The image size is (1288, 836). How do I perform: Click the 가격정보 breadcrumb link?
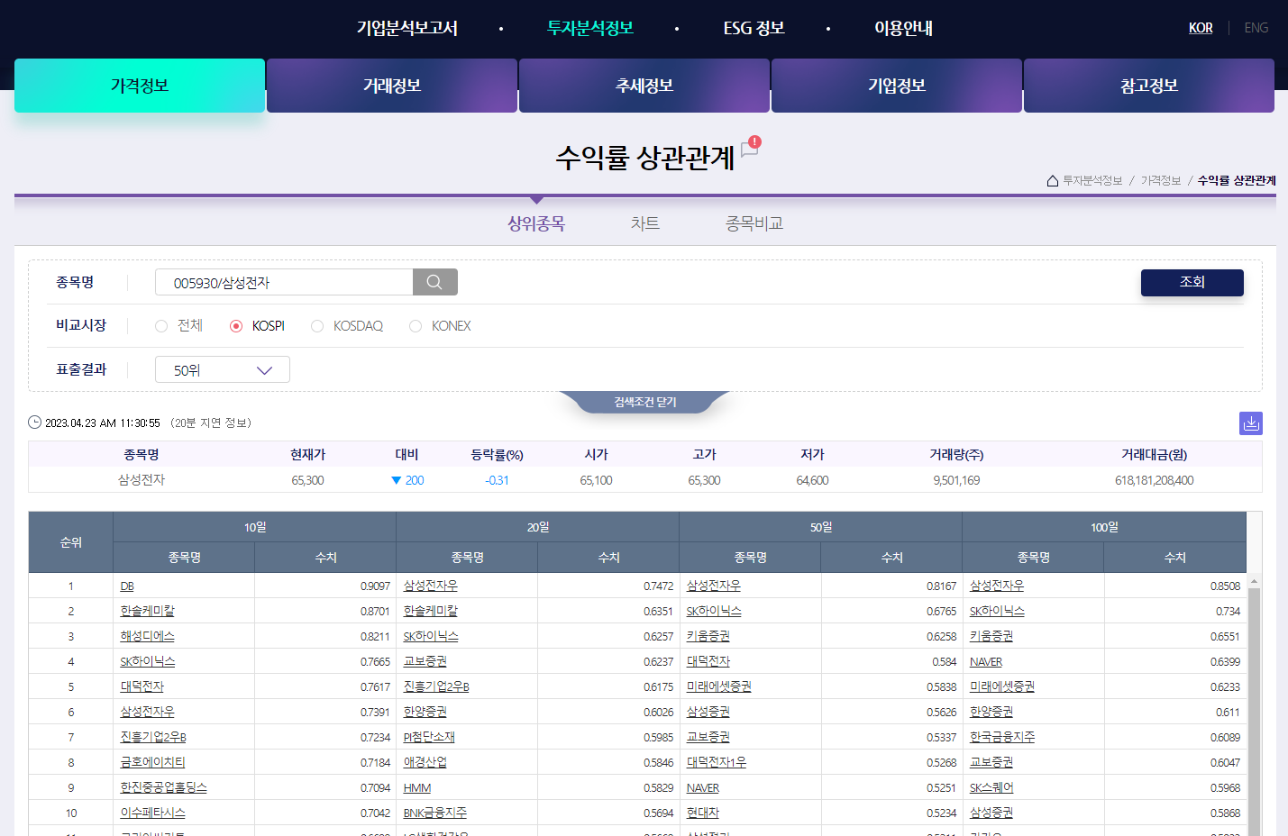pyautogui.click(x=1161, y=181)
